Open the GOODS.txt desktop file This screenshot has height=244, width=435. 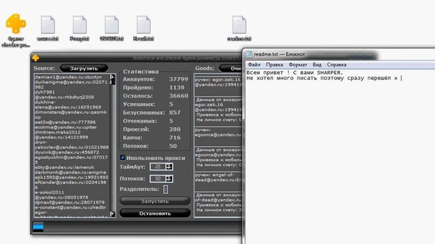point(111,25)
